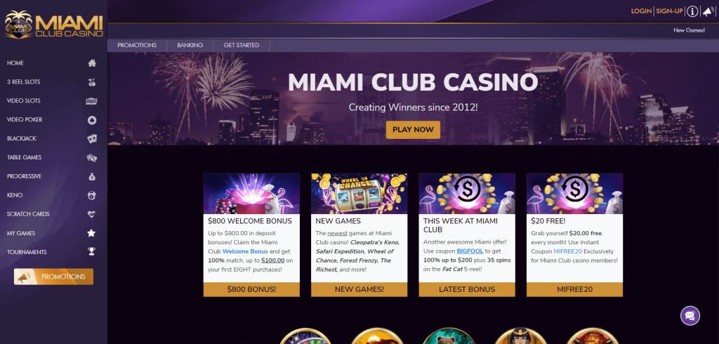Click the Progressive money bag icon
719x344 pixels.
pyautogui.click(x=92, y=176)
